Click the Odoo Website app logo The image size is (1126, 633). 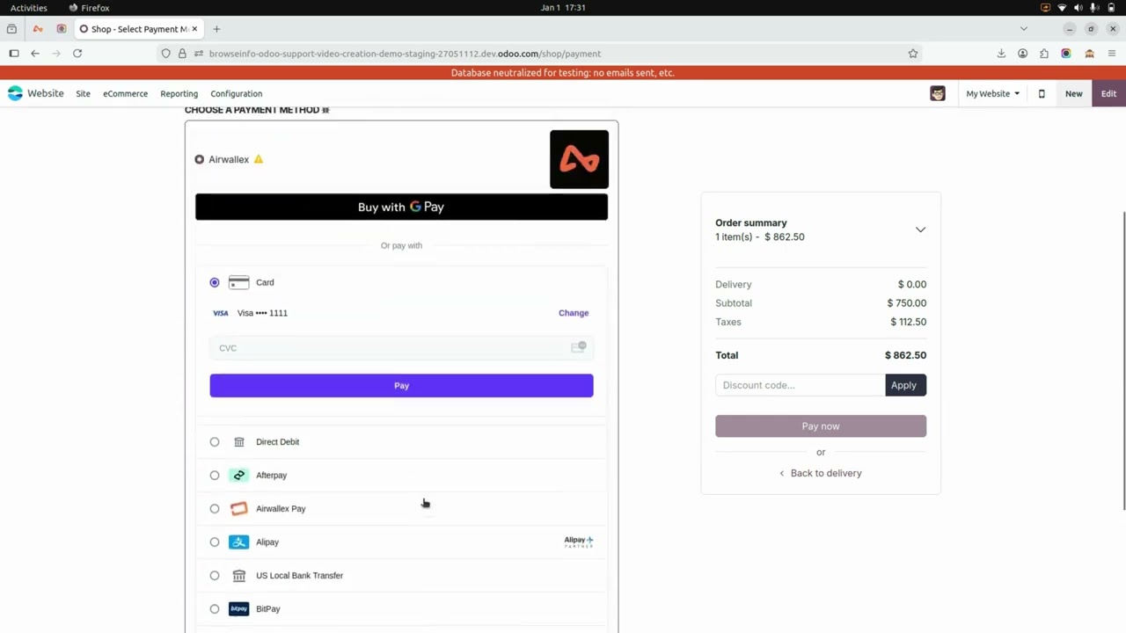14,93
